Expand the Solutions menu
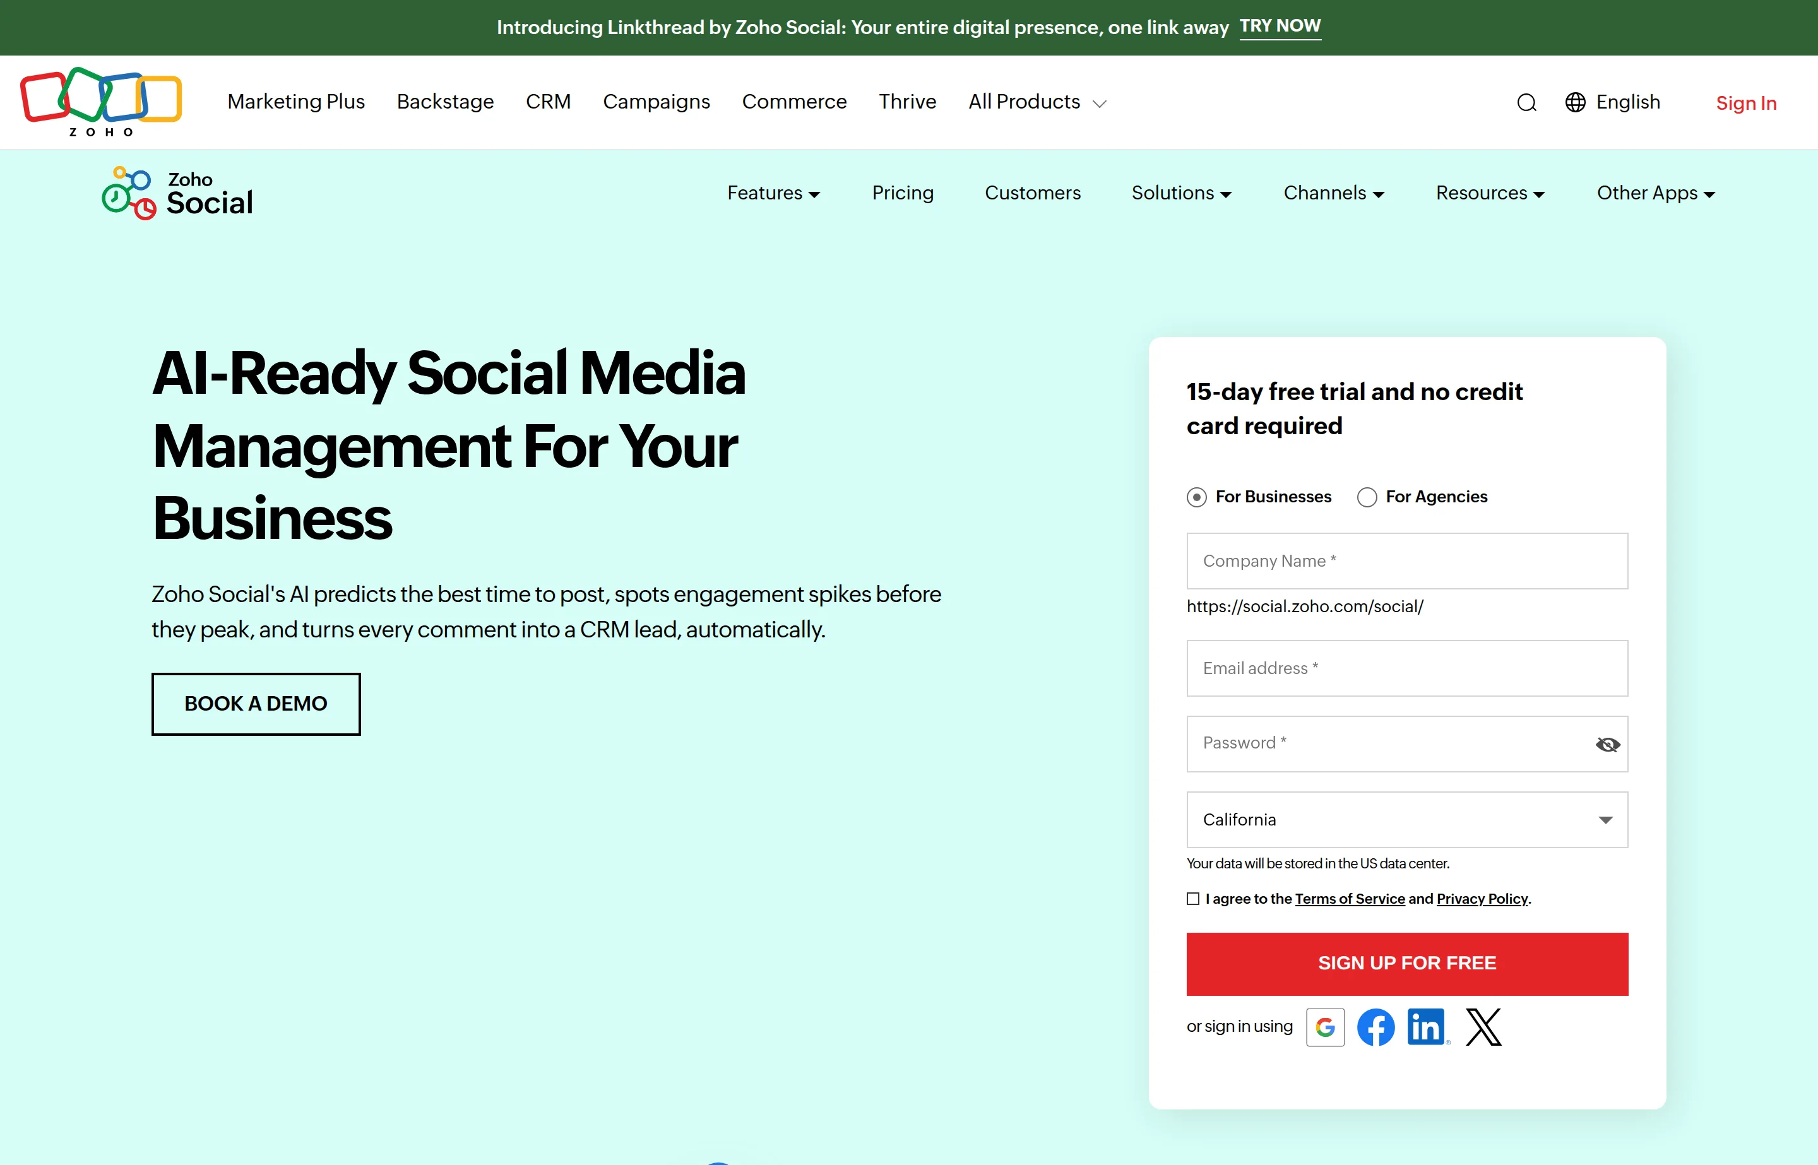Screen dimensions: 1818x1165 pos(1181,193)
